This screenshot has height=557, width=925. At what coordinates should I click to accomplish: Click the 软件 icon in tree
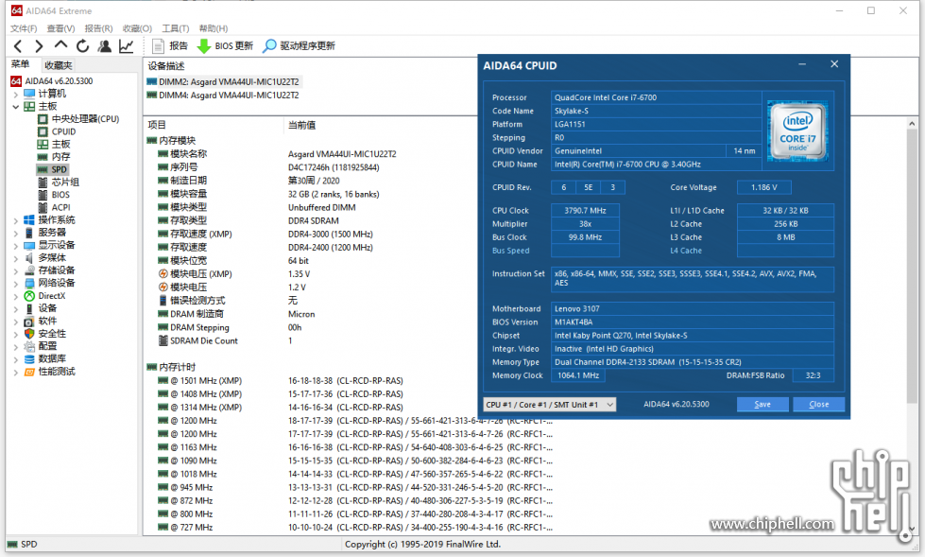click(29, 322)
